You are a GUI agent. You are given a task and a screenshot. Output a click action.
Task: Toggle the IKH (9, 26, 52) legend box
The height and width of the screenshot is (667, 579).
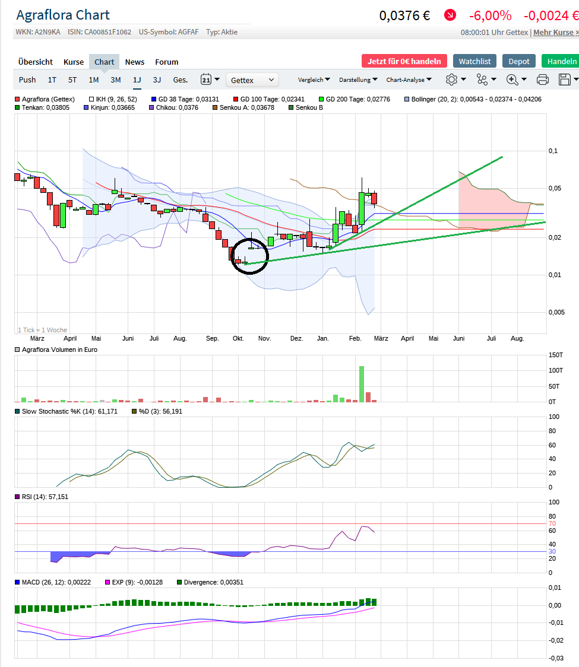point(91,100)
